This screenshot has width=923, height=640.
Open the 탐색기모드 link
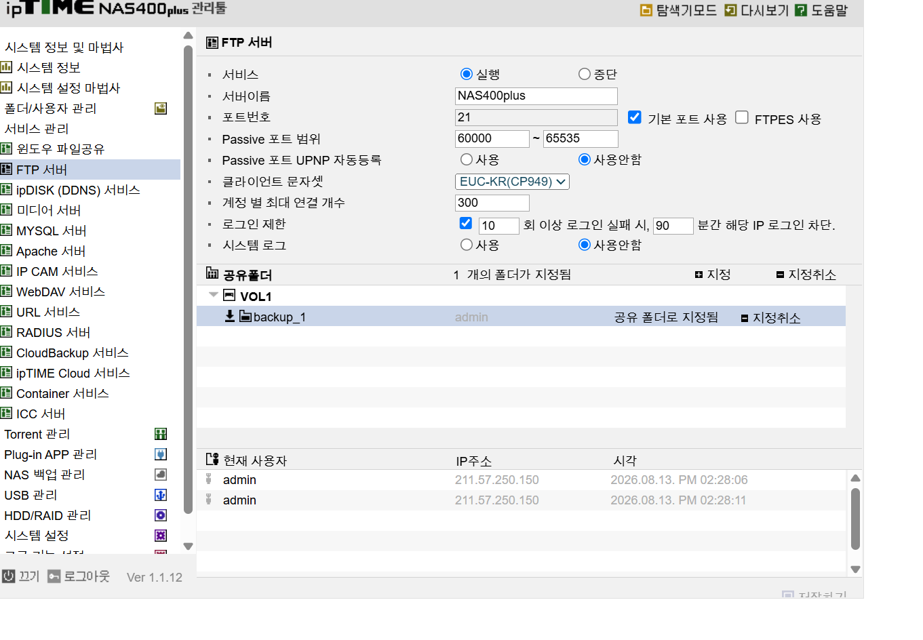click(686, 10)
